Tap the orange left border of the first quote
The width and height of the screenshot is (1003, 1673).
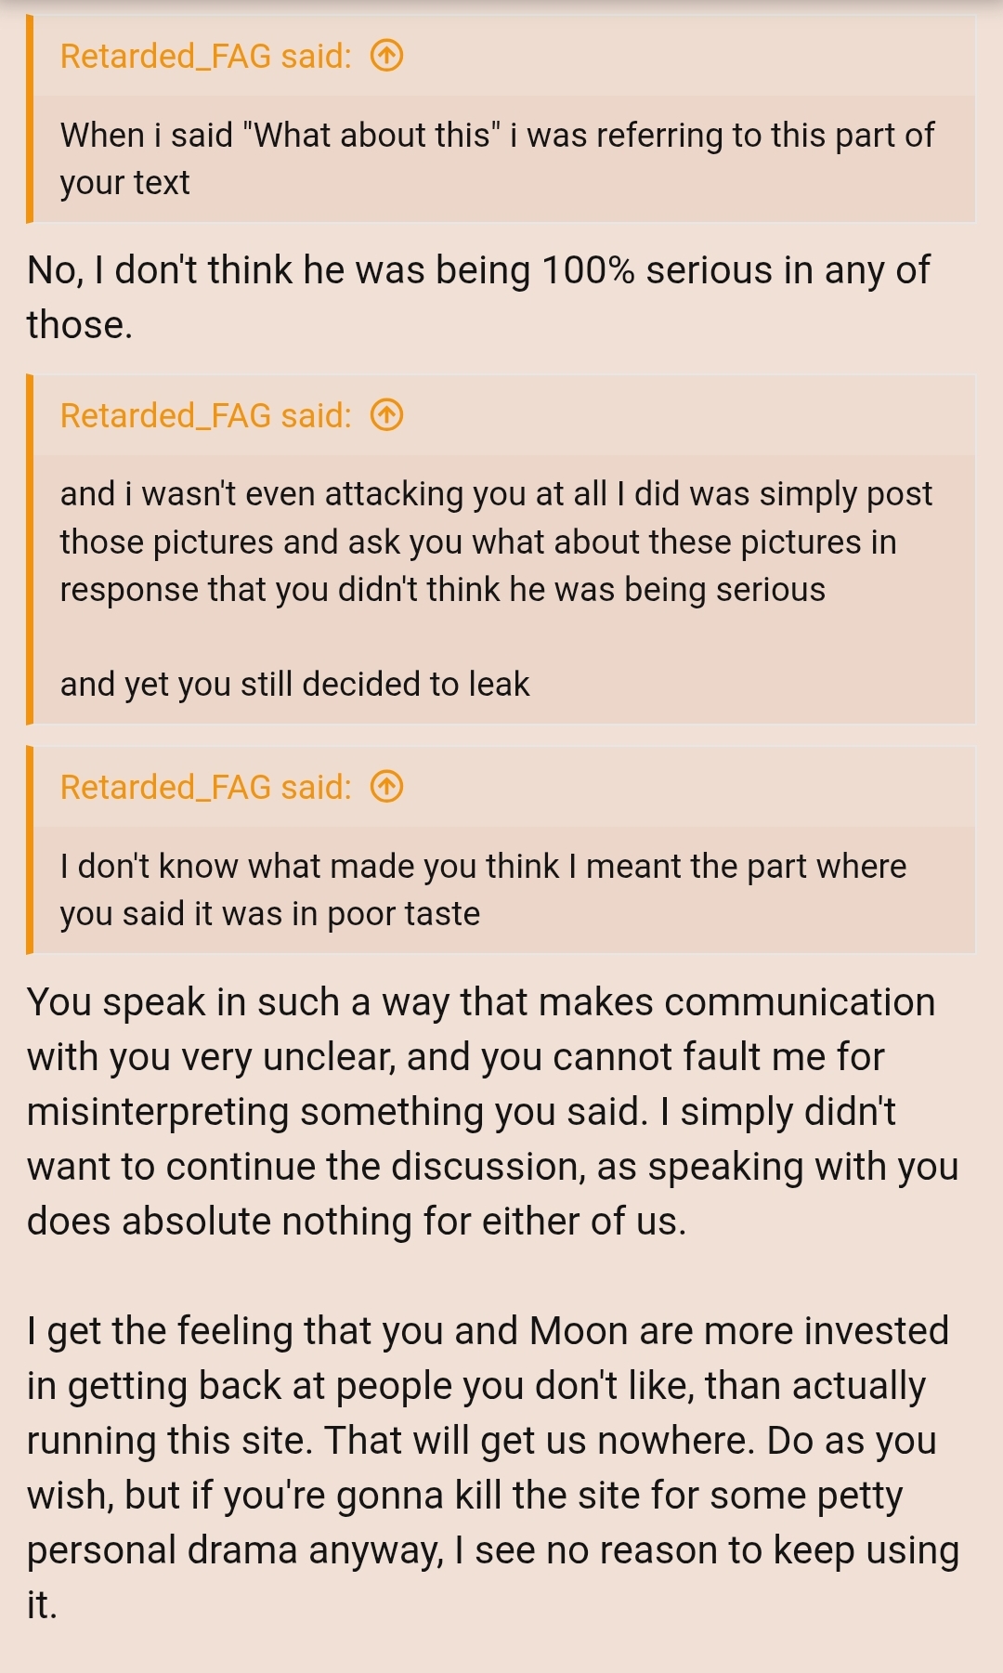pos(30,119)
